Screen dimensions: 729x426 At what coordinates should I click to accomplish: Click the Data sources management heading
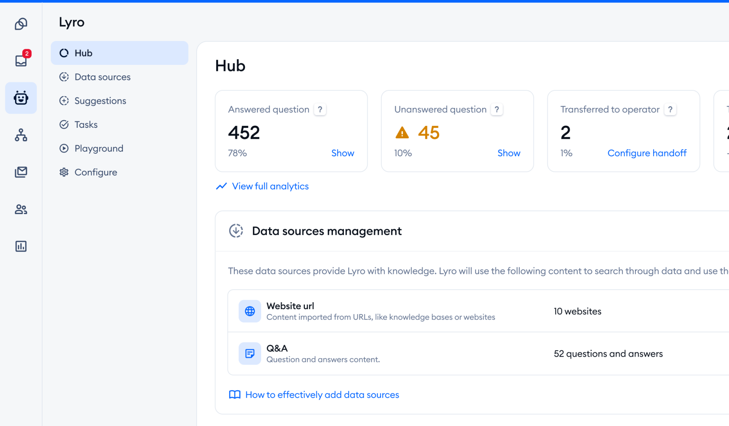tap(327, 231)
